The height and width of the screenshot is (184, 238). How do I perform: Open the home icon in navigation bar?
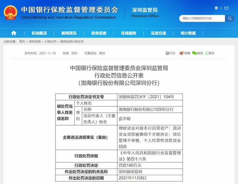14,33
